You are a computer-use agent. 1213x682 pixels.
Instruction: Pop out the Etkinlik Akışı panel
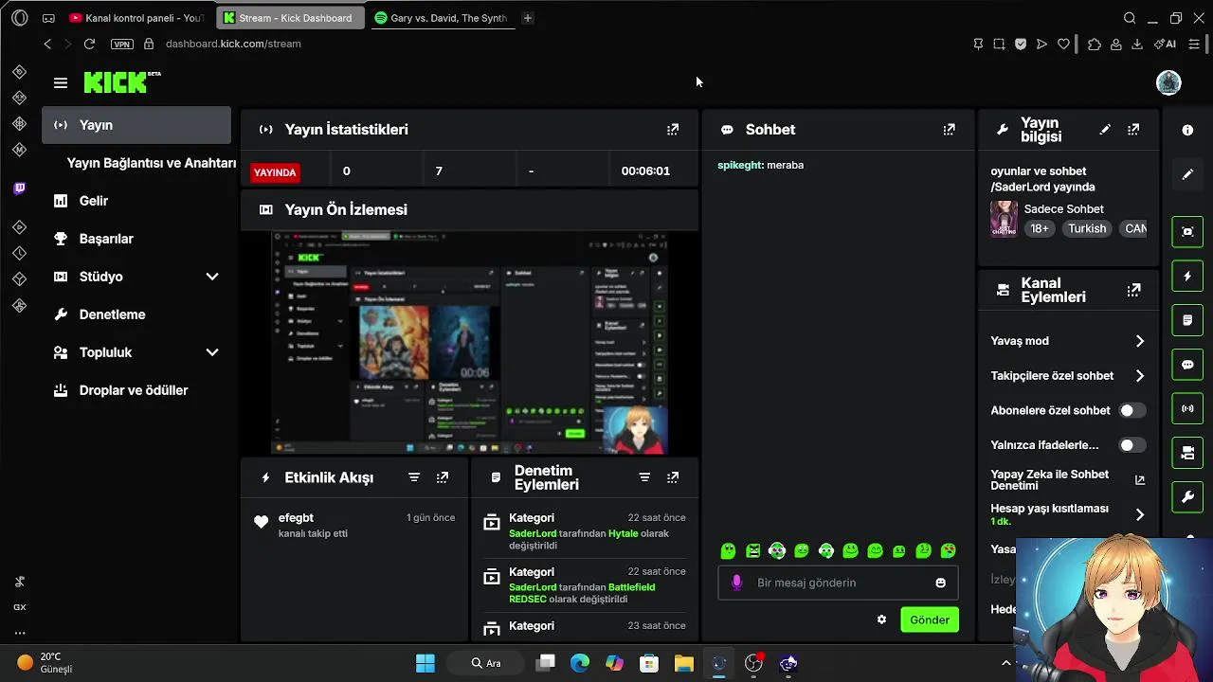[x=443, y=477]
